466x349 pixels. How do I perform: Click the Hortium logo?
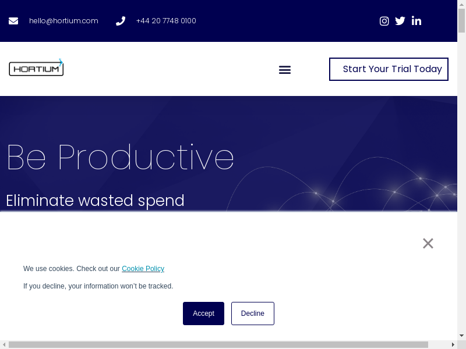pyautogui.click(x=36, y=68)
